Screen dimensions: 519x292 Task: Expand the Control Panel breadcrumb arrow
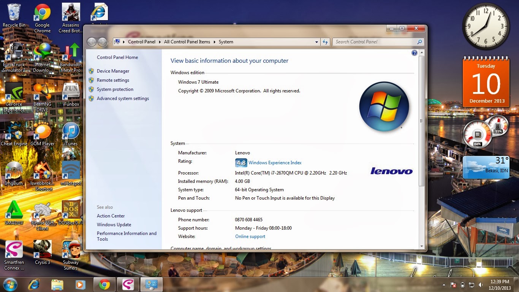160,42
